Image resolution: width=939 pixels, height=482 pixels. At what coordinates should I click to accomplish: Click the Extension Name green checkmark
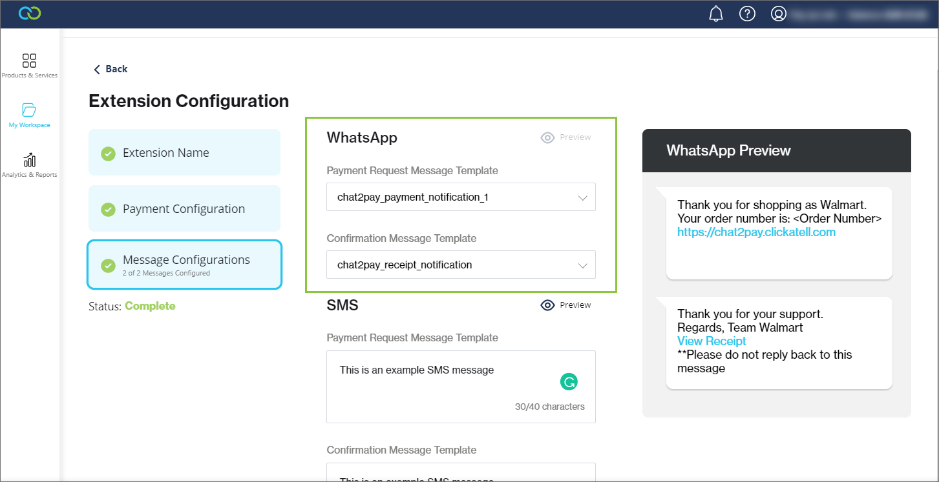(x=109, y=154)
